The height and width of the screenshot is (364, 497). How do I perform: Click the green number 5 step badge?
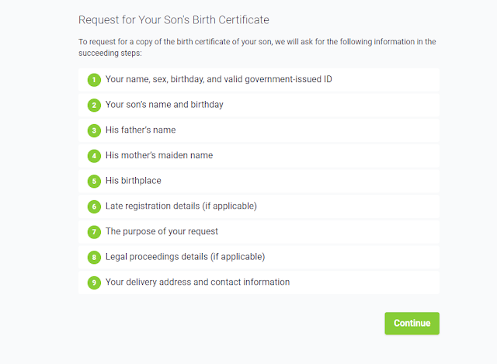[94, 181]
